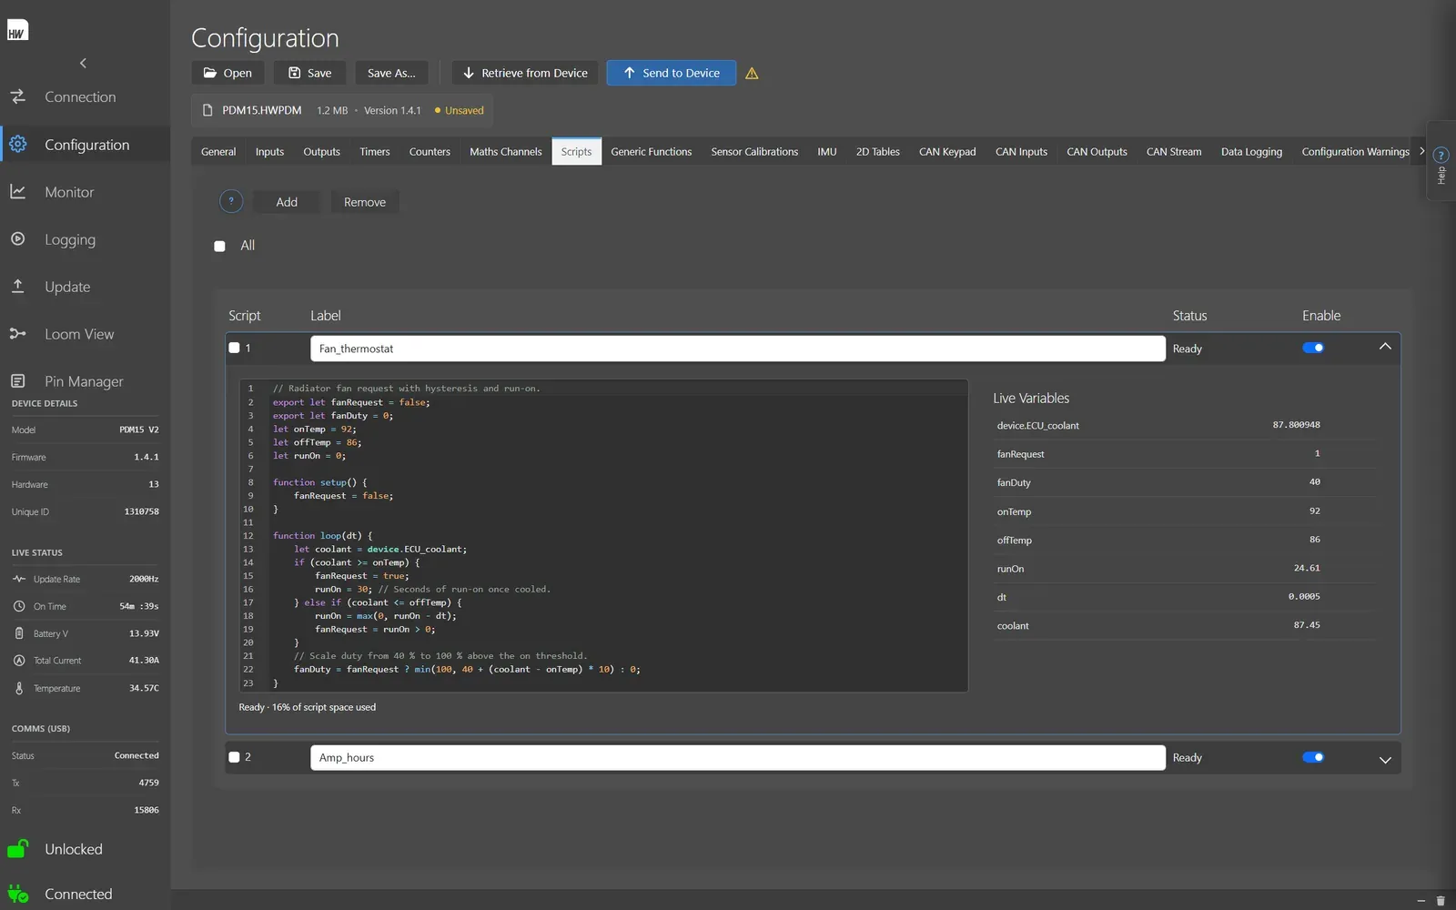Click the On Time clock icon

(x=19, y=606)
